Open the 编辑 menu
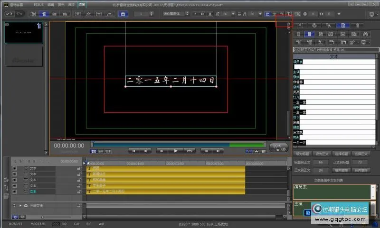This screenshot has width=380, height=228. pos(50,4)
